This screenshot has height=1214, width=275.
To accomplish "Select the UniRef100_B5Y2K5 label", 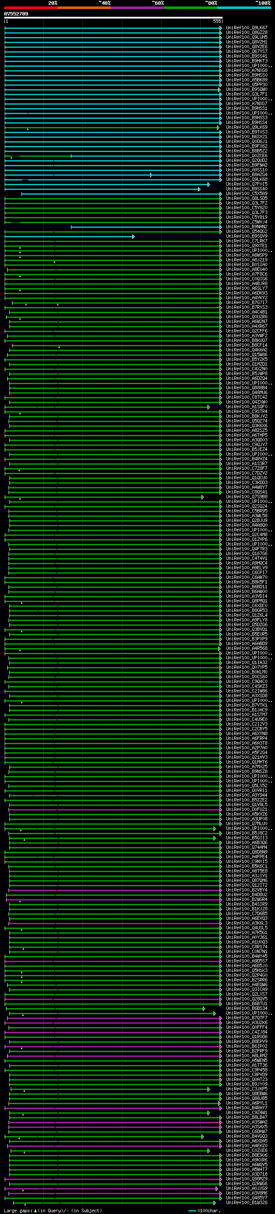I will pos(247,359).
